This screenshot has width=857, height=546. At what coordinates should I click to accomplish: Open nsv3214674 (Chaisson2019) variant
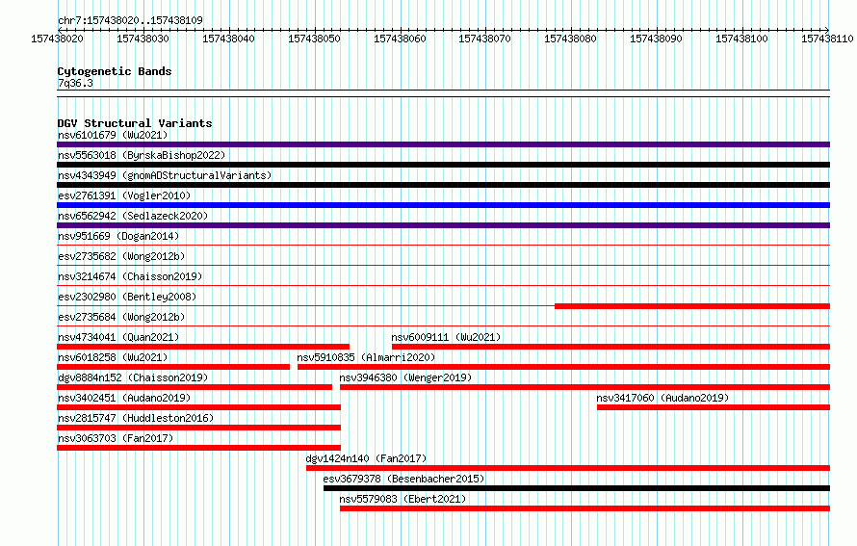pos(130,276)
